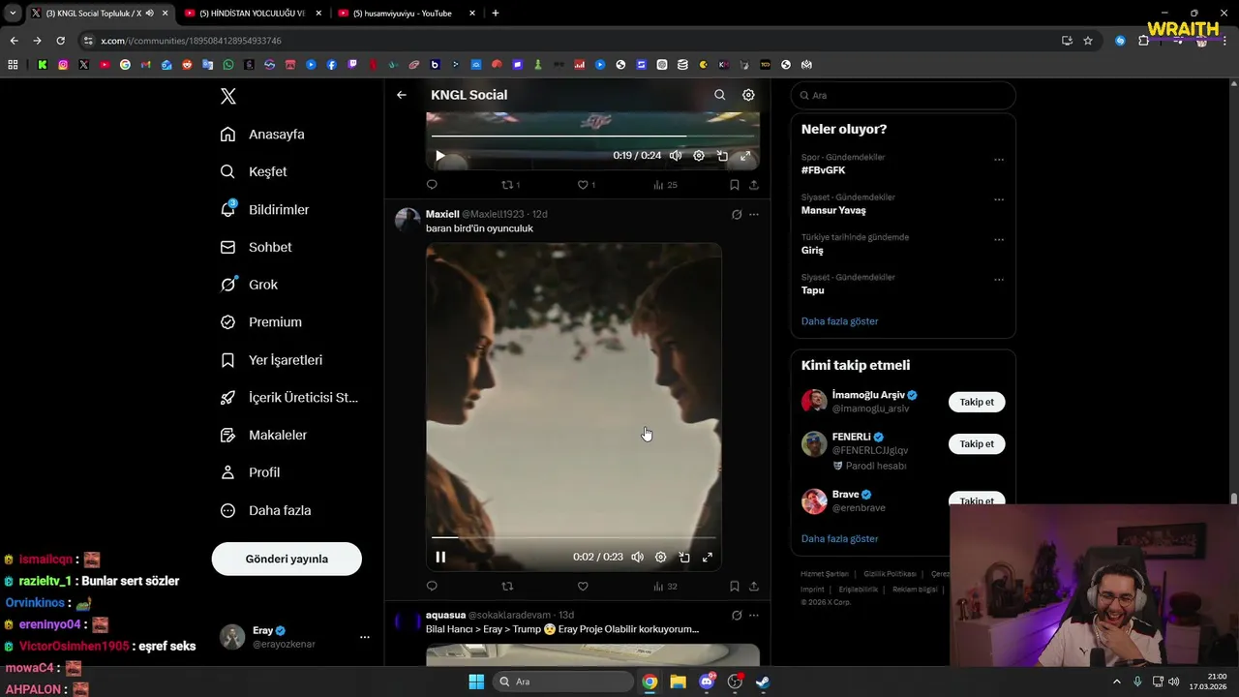1239x697 pixels.
Task: Open Grok action on Maxiell post
Action: point(737,214)
